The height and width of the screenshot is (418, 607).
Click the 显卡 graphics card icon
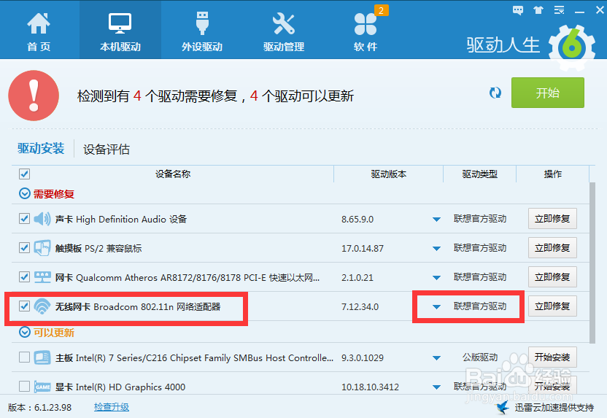coord(42,387)
